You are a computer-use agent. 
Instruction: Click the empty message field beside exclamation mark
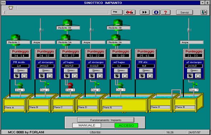tap(57, 12)
